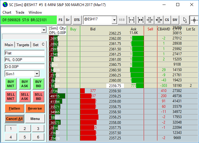The width and height of the screenshot is (199, 143).
Task: Click the -303 CBAMD value
Action: 163,86
